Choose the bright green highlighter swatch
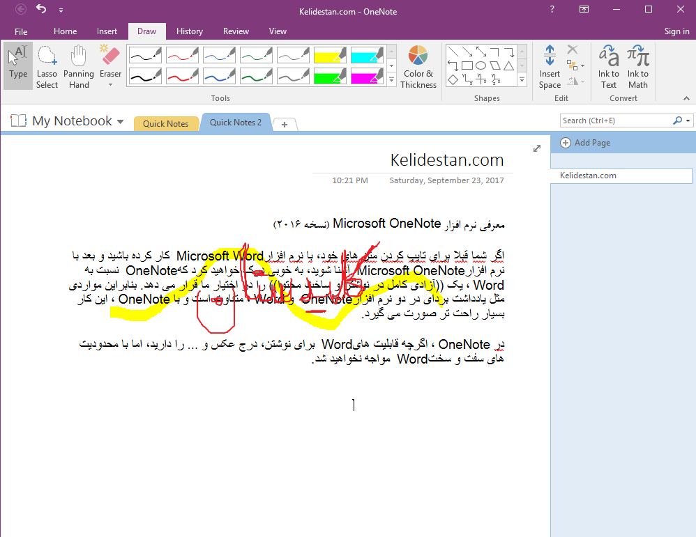696x537 pixels. (x=329, y=76)
